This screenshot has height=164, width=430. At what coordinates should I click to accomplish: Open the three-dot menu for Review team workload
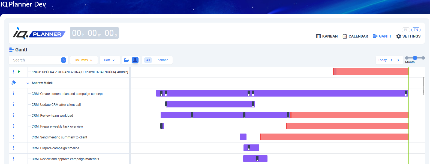click(14, 115)
